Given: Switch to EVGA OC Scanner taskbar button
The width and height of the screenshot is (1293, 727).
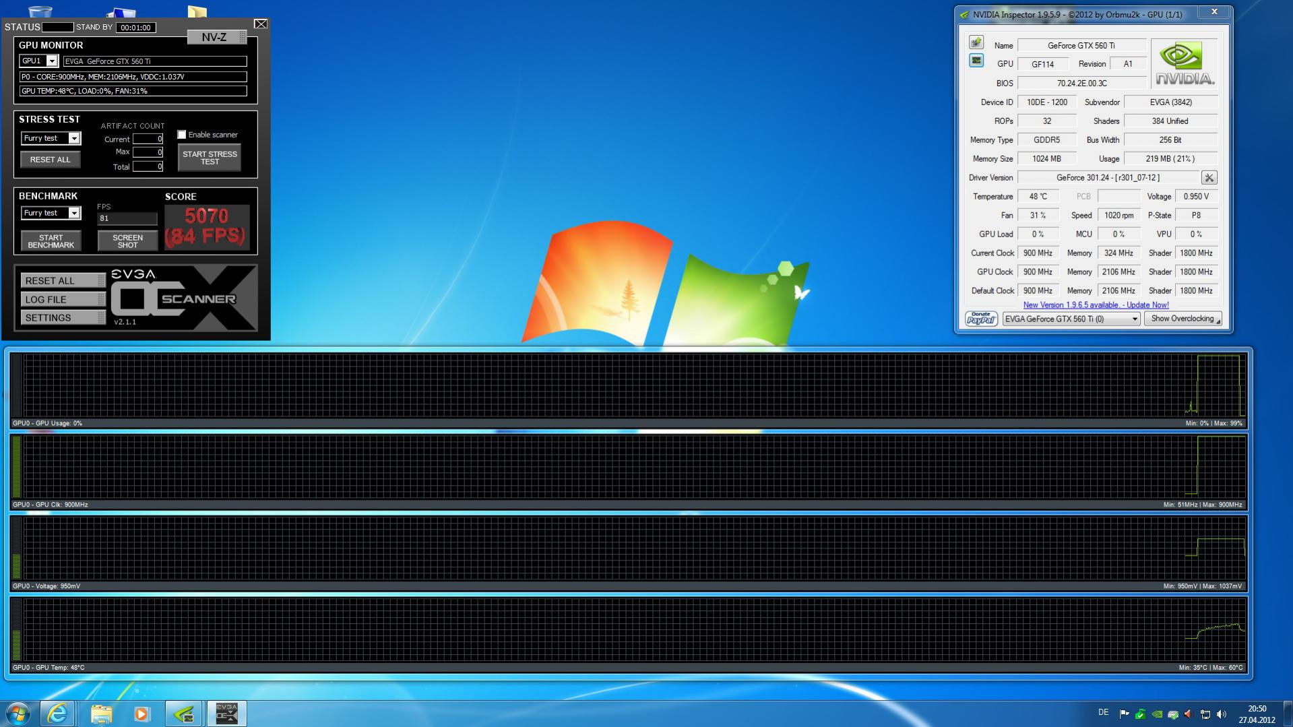Looking at the screenshot, I should point(227,713).
